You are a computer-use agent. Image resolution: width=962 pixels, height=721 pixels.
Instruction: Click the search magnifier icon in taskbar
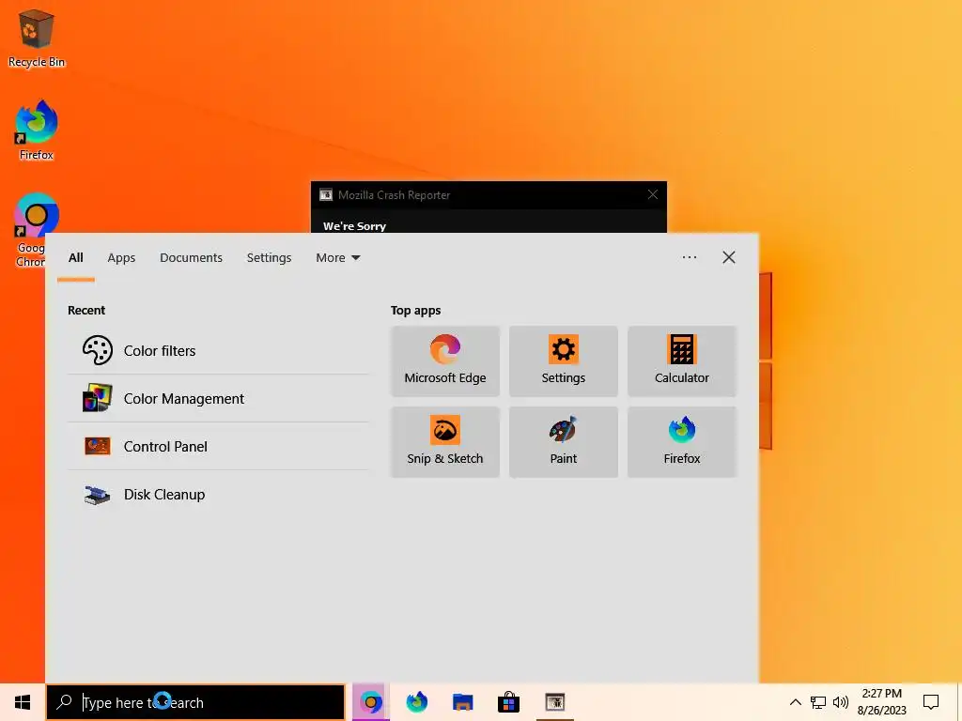tap(65, 702)
